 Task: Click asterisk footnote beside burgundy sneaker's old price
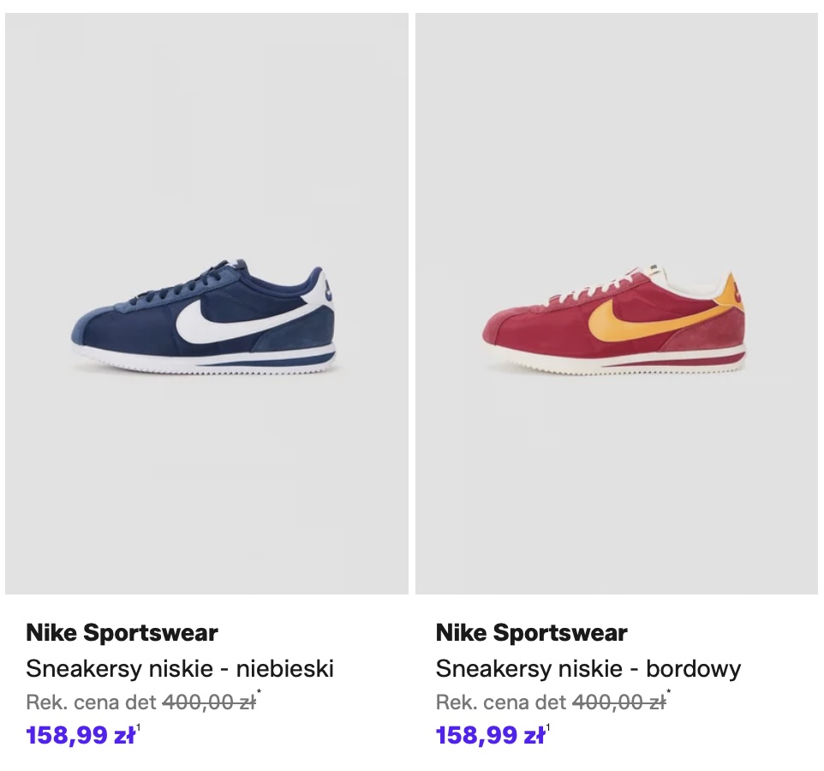tap(669, 694)
